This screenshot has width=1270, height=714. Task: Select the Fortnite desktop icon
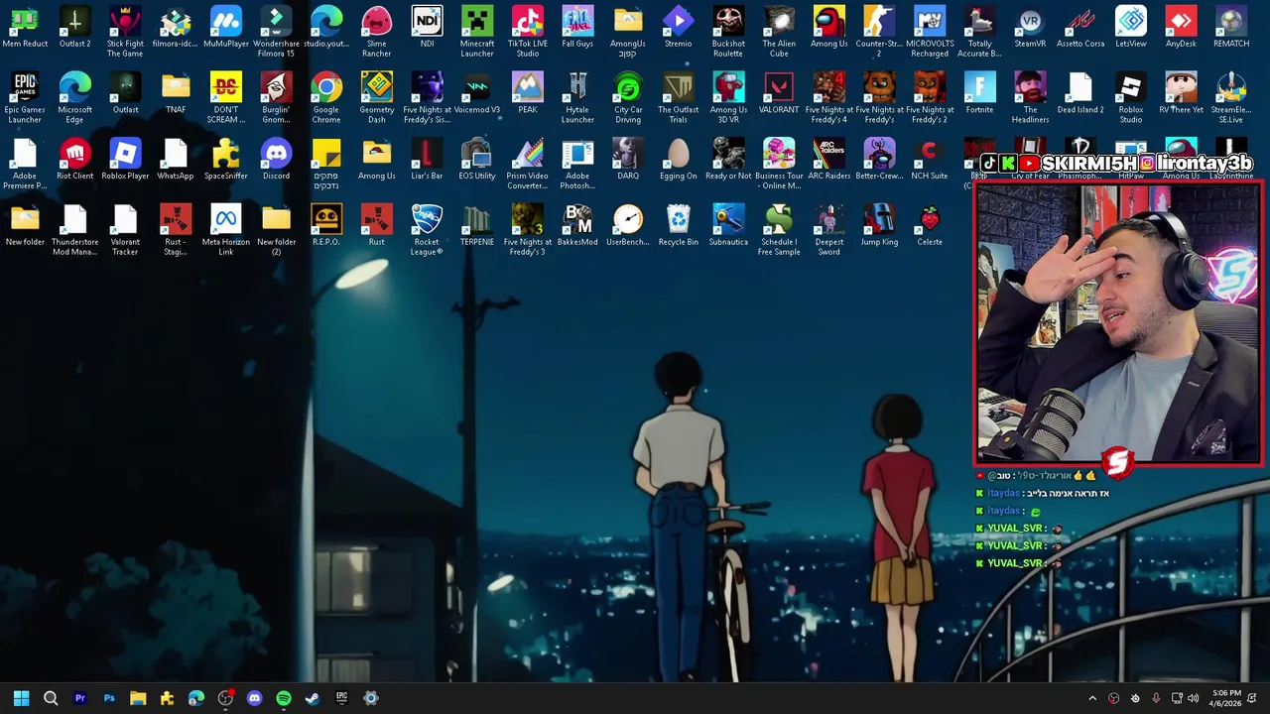pyautogui.click(x=979, y=94)
